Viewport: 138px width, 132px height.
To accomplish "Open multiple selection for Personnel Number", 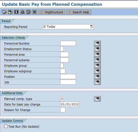I will (97, 43).
